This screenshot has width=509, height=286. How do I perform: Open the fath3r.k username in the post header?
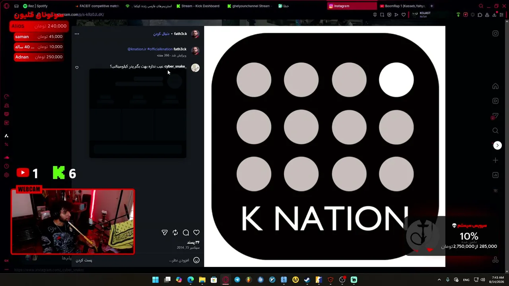pos(181,34)
